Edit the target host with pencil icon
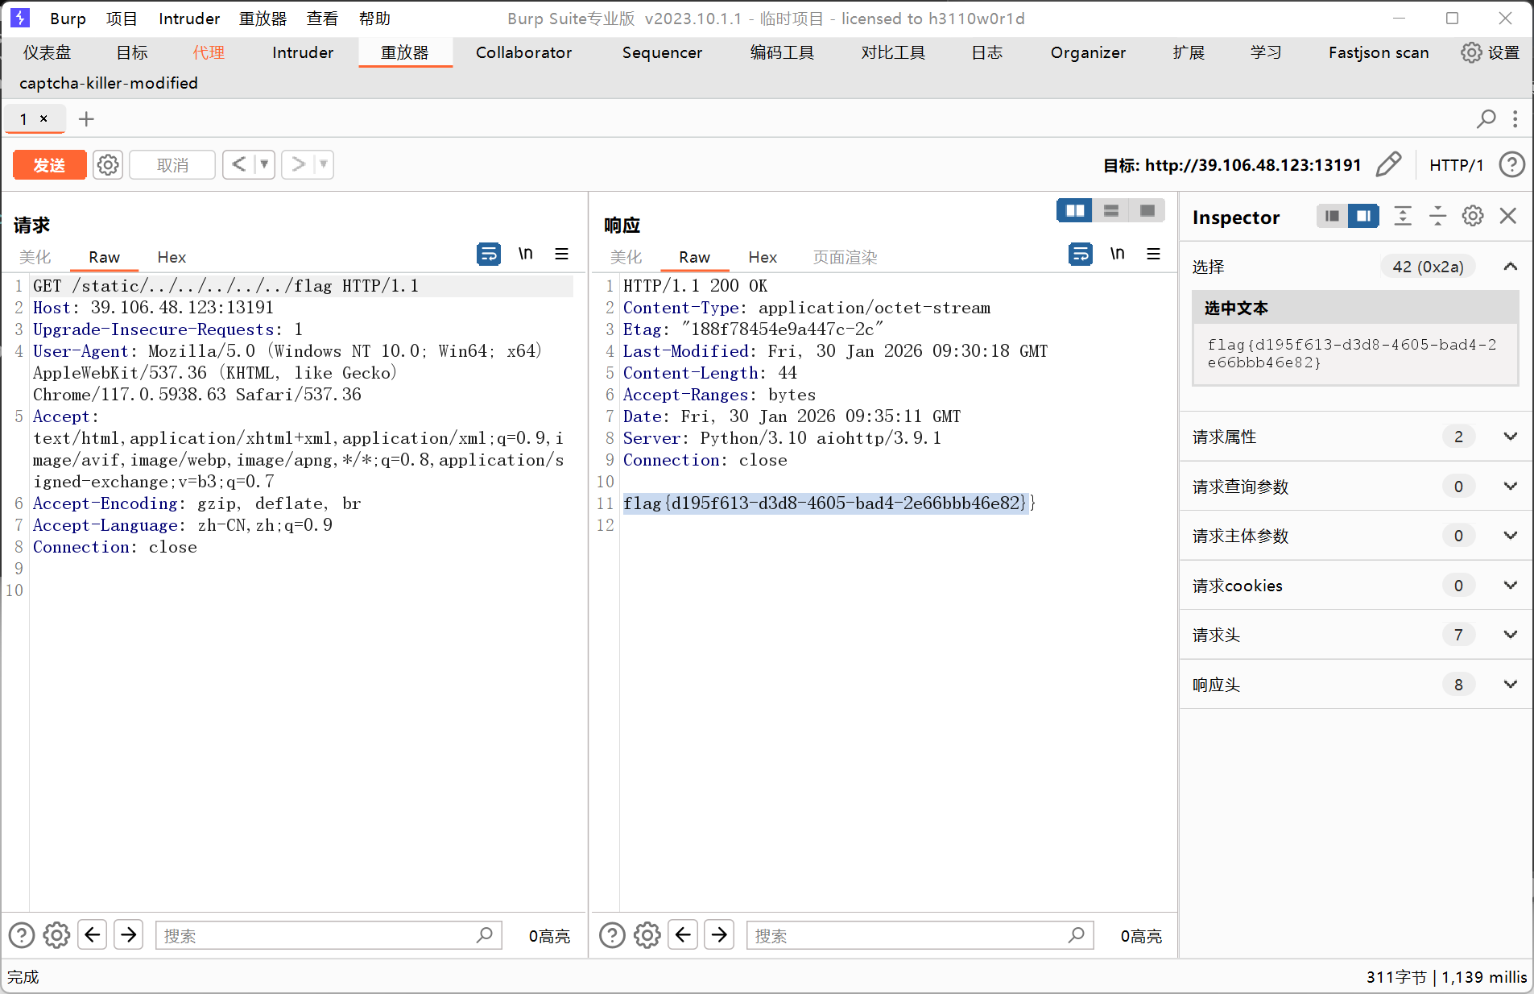The height and width of the screenshot is (994, 1534). pyautogui.click(x=1388, y=164)
